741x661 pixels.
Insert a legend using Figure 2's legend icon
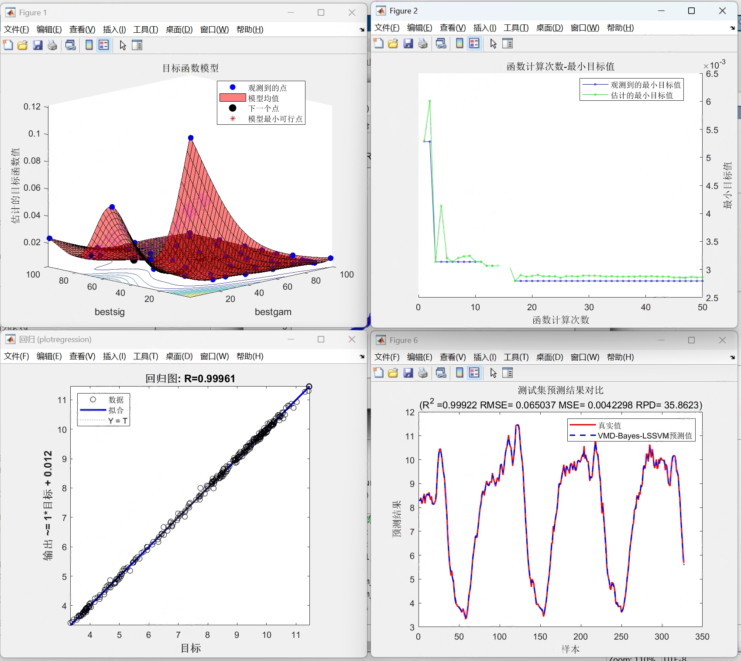474,43
